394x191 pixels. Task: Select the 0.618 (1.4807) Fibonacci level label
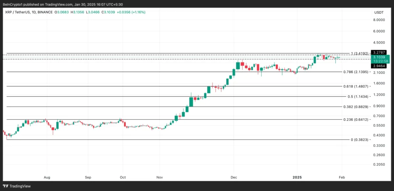coord(356,86)
